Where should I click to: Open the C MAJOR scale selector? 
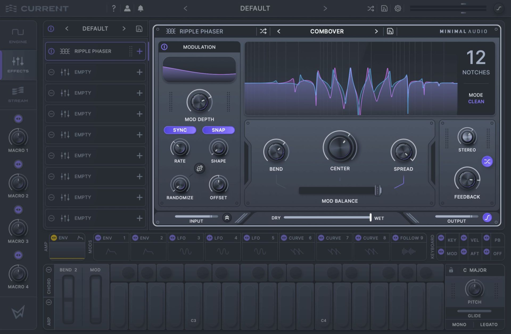tap(475, 270)
